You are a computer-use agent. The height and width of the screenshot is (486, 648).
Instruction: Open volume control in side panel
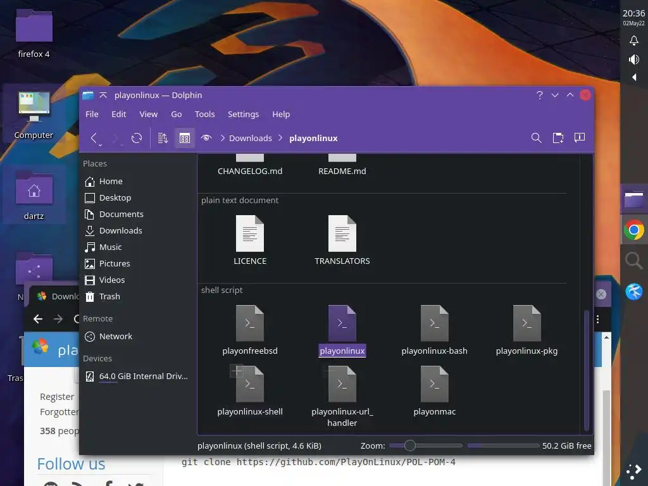pyautogui.click(x=633, y=59)
